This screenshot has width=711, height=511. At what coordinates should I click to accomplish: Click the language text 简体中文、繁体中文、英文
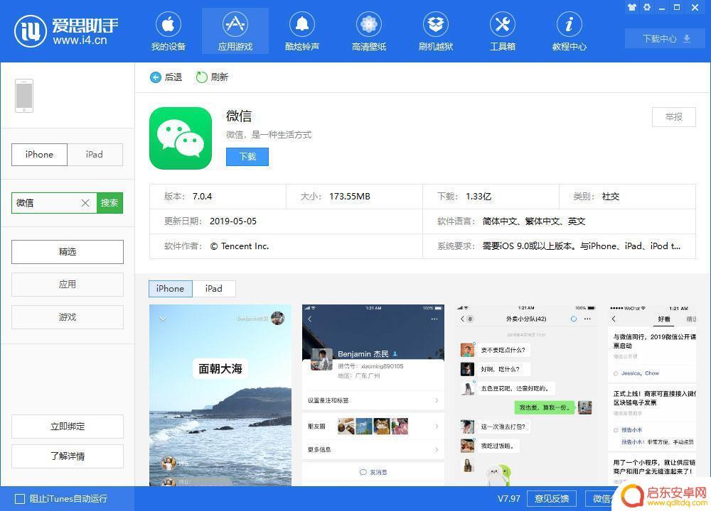click(x=534, y=221)
